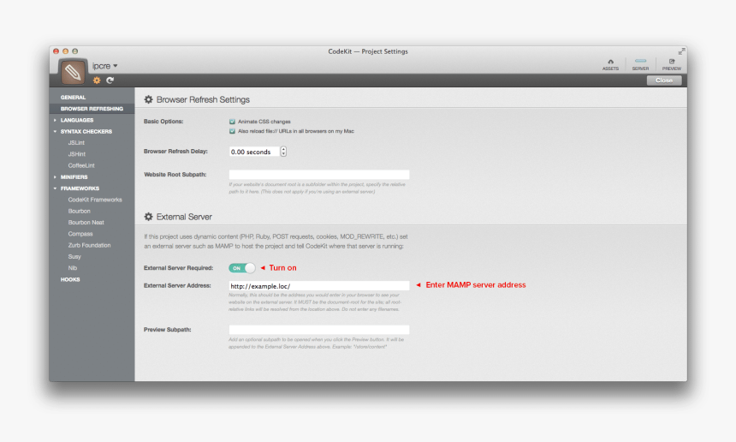
Task: Select the Bourbon framework
Action: click(80, 211)
